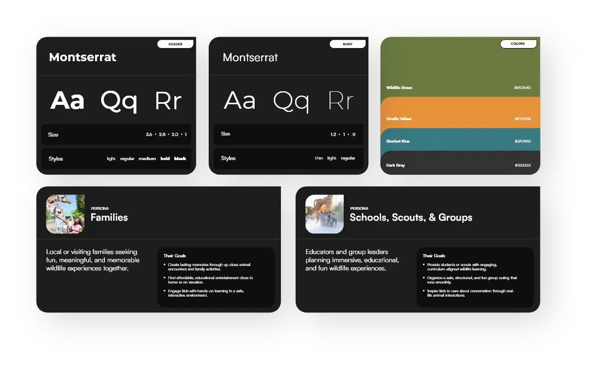Click the 'Families' persona heading
This screenshot has height=366, width=594.
109,217
